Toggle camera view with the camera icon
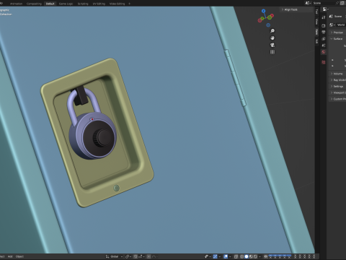Screen dimensions: 346x260 point(272,45)
